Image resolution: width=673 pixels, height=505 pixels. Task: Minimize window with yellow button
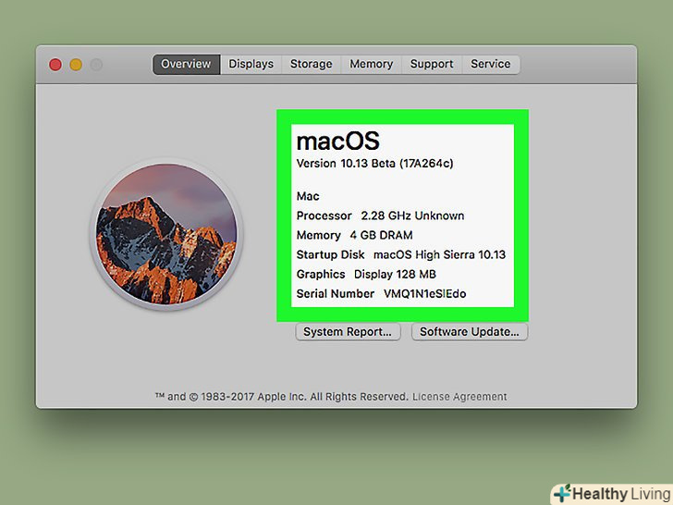point(76,65)
